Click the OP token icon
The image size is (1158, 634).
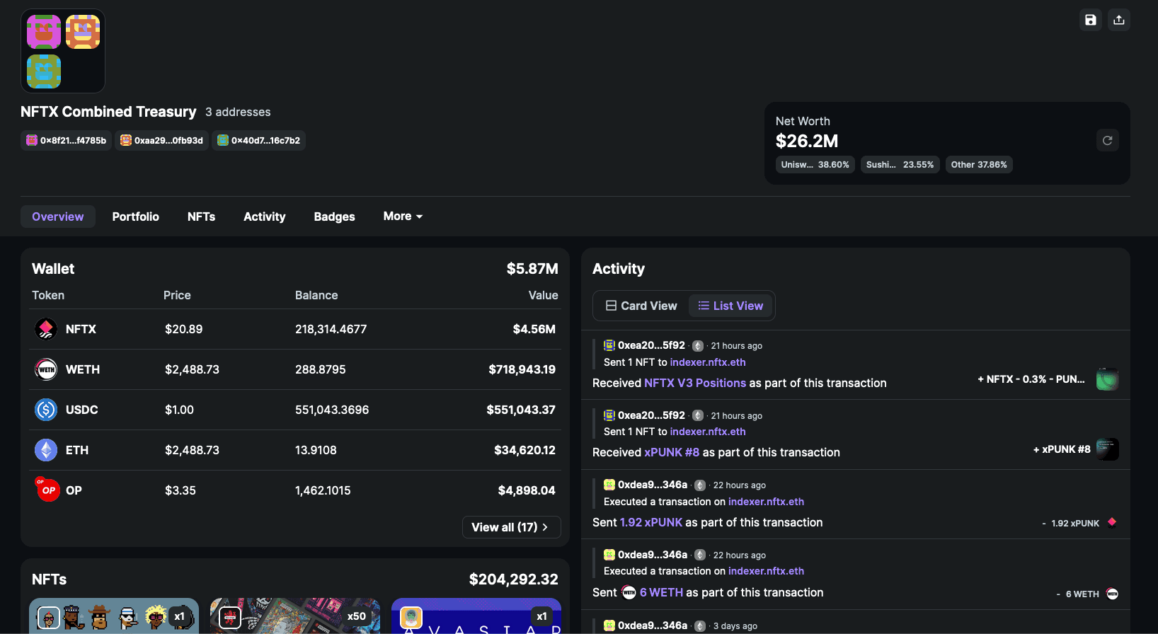point(47,490)
